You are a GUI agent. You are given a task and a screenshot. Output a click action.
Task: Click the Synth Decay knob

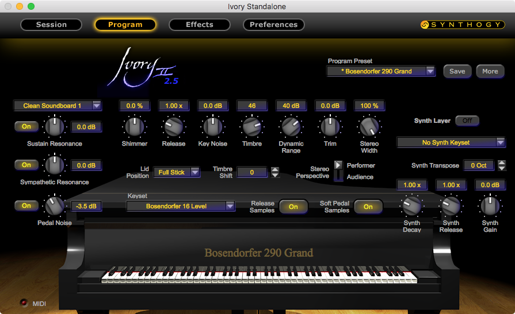click(412, 206)
